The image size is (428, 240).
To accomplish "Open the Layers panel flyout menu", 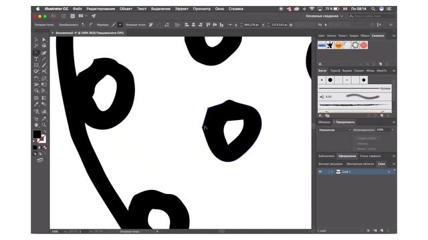I will 394,164.
